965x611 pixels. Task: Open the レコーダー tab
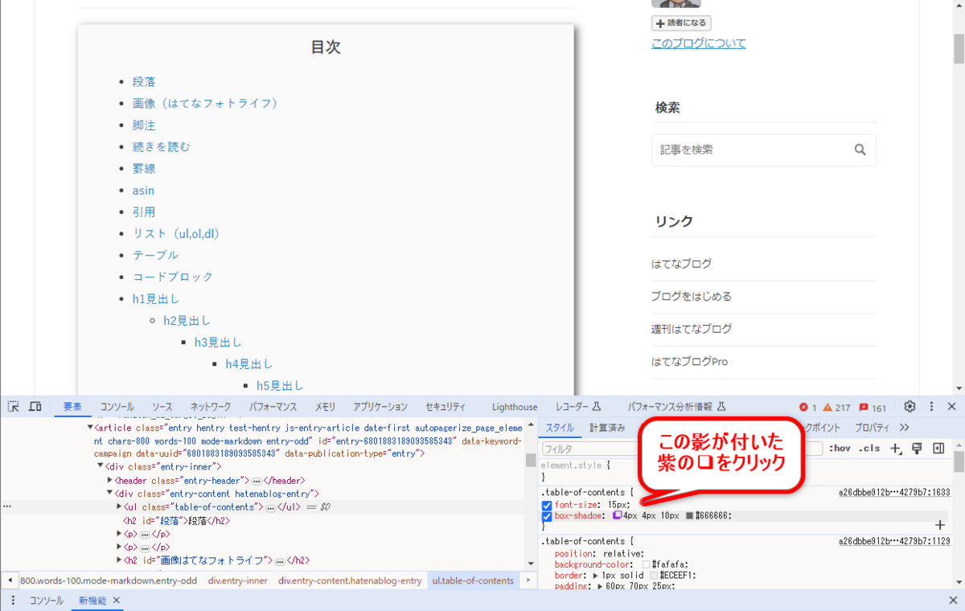578,407
